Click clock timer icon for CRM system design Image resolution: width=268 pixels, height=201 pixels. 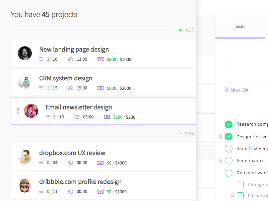point(70,88)
